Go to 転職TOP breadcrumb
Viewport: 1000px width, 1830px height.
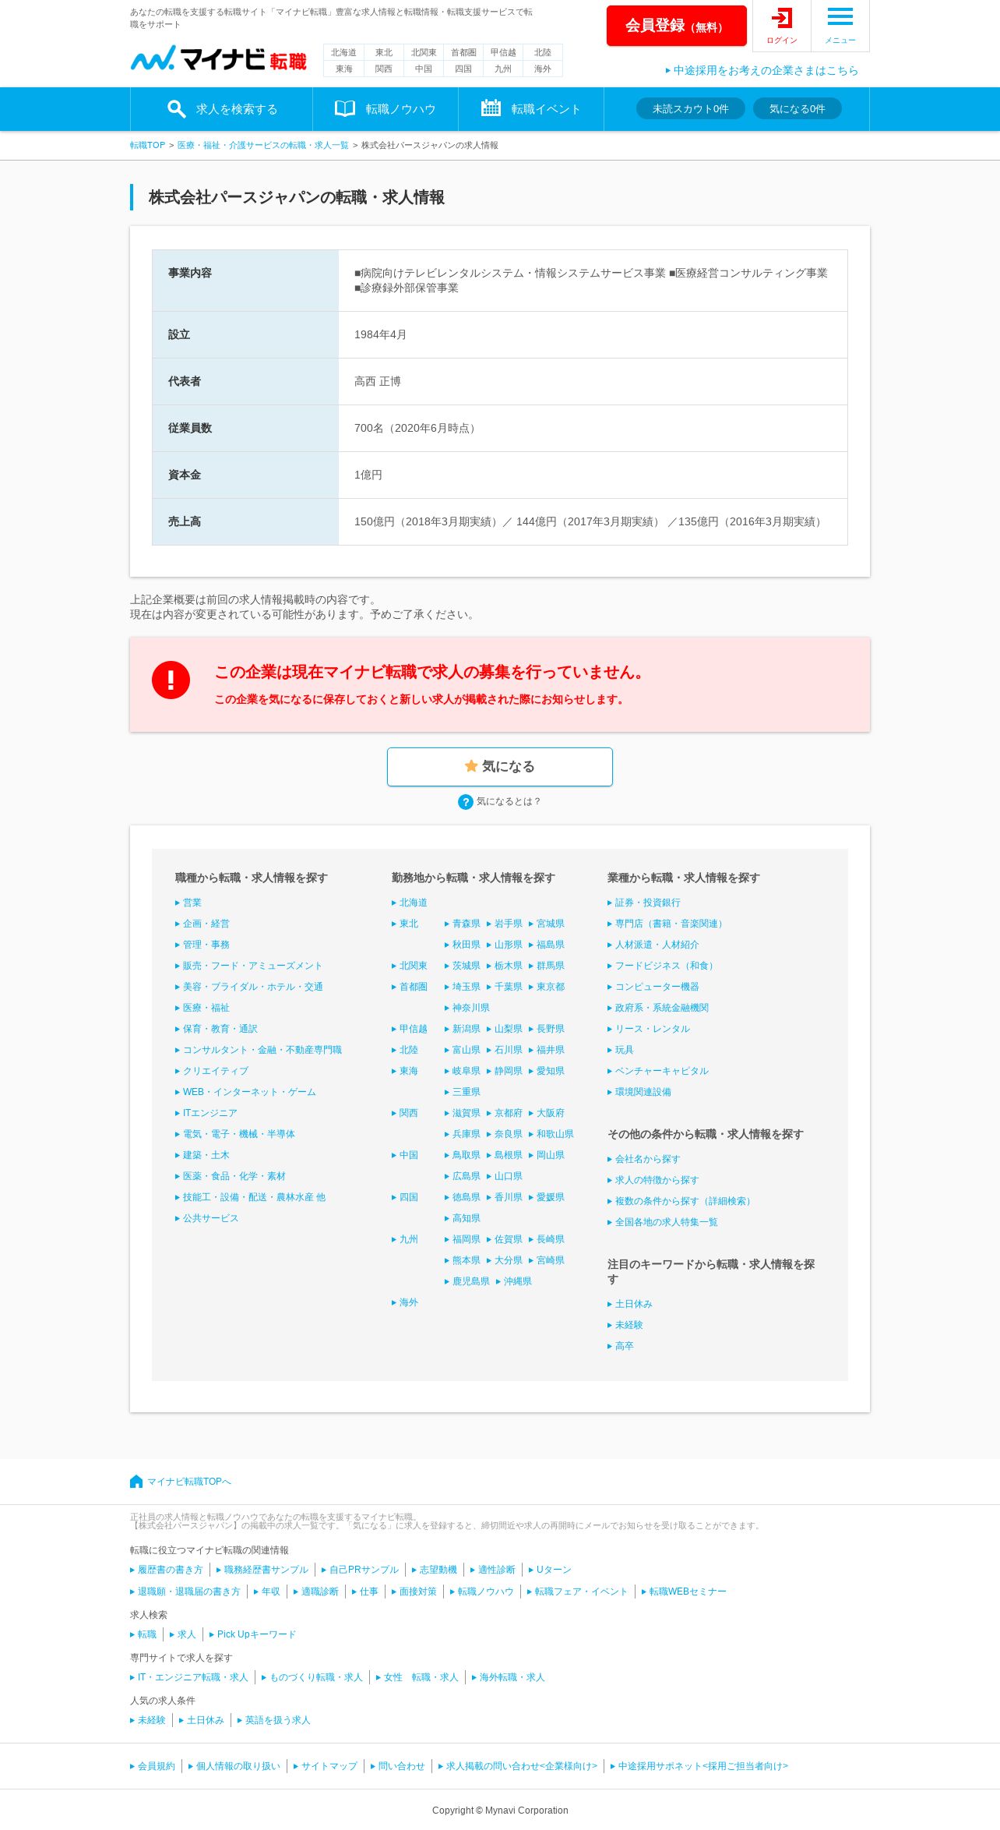147,145
